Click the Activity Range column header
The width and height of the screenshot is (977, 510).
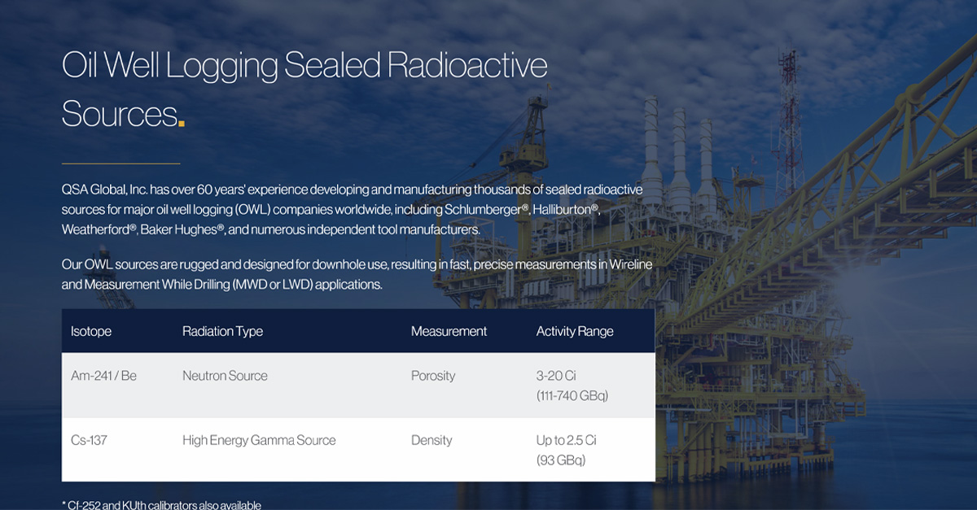tap(576, 331)
